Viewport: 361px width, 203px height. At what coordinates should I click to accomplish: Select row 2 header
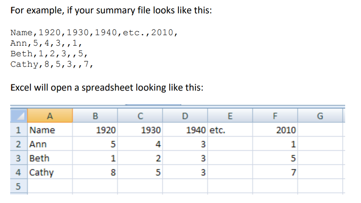coord(19,144)
